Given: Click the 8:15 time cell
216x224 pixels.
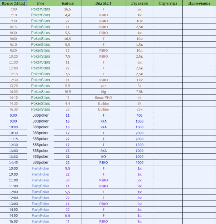Looking at the screenshot, I should click(x=14, y=27).
